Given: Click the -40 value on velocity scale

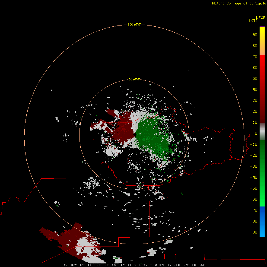Looking at the screenshot, I should (x=254, y=177).
